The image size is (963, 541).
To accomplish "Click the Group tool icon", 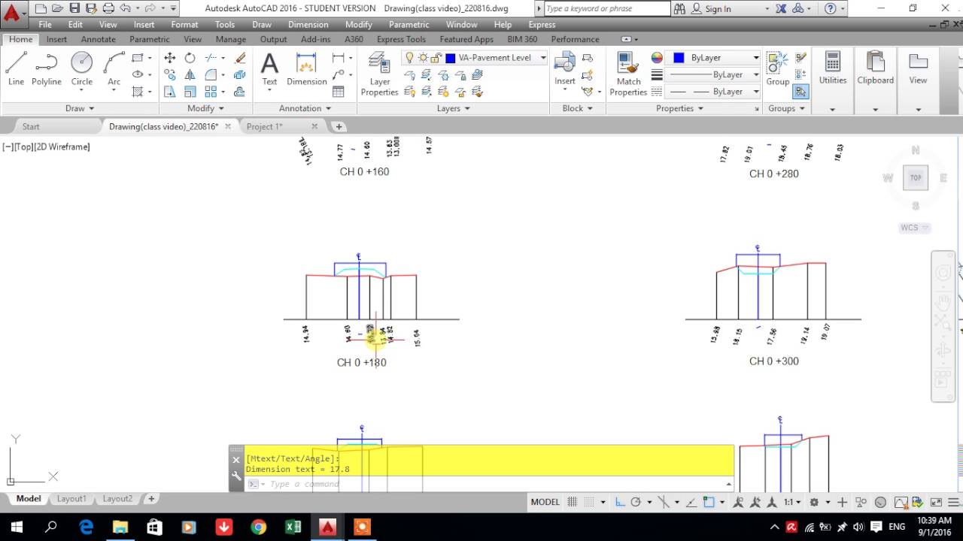I will 778,68.
